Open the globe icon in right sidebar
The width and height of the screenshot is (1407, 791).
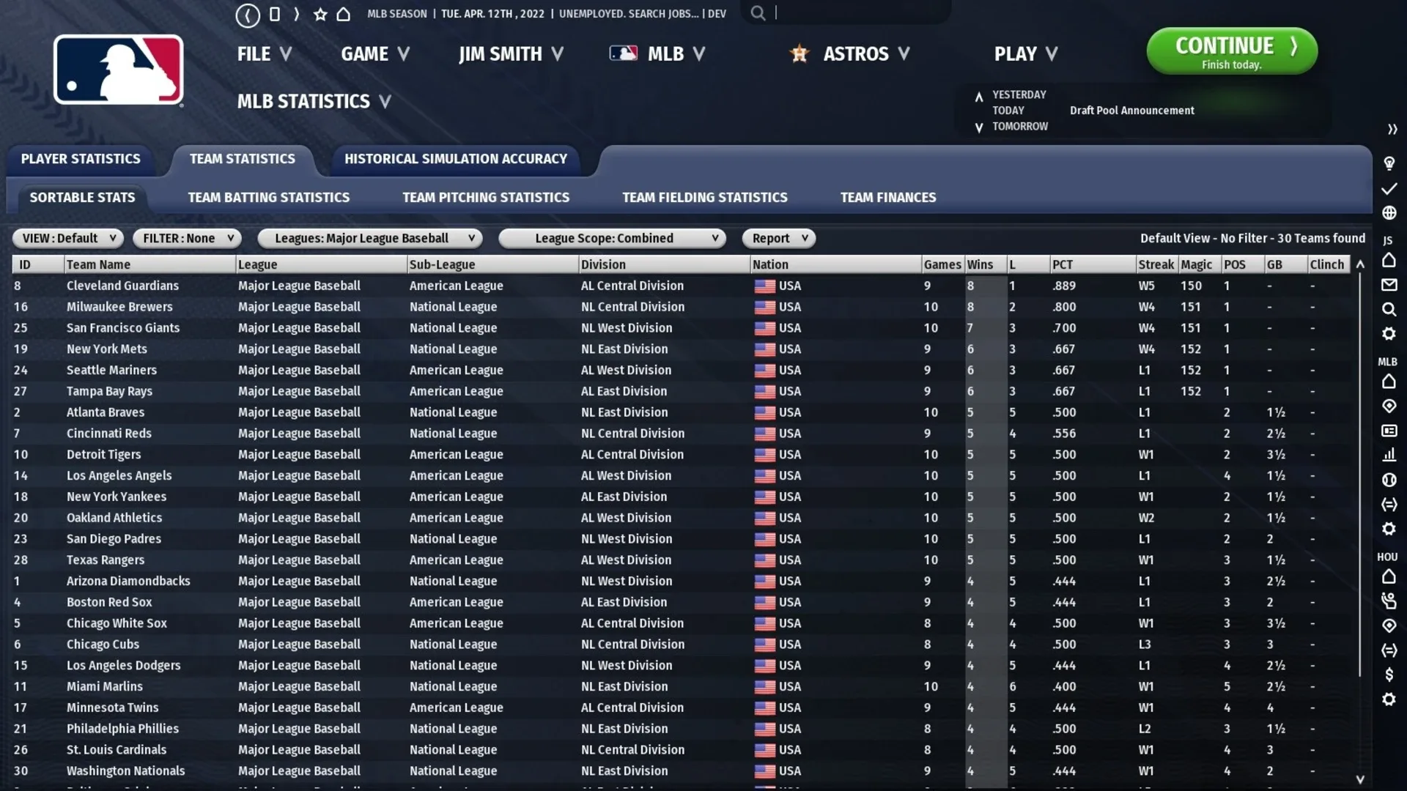click(1389, 213)
